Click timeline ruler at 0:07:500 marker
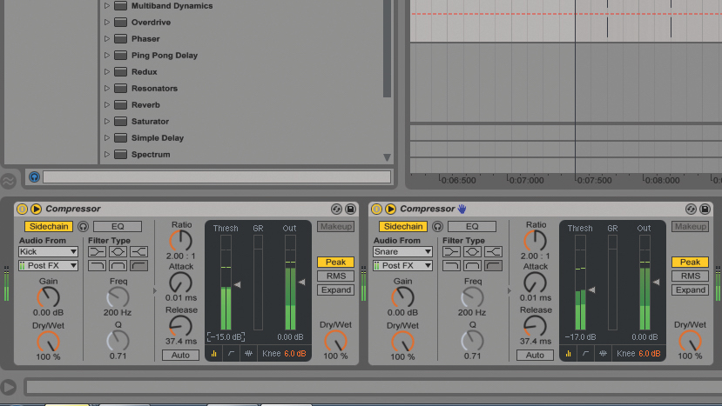 click(593, 180)
